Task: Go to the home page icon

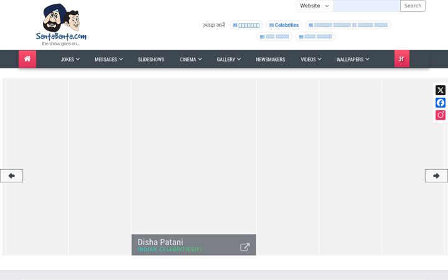Action: pyautogui.click(x=27, y=59)
